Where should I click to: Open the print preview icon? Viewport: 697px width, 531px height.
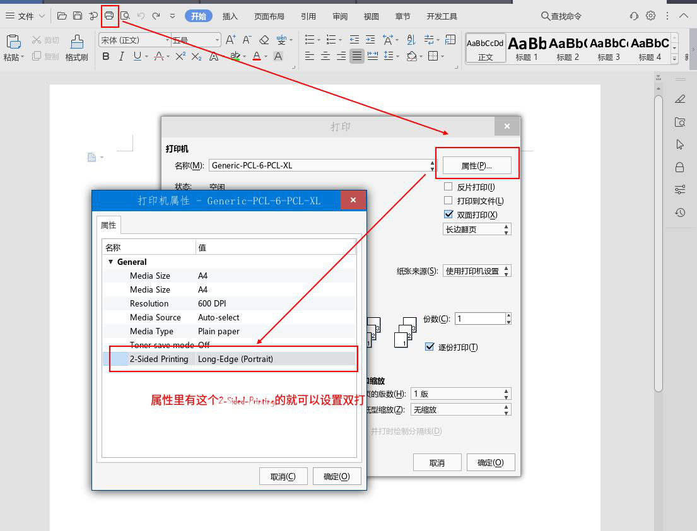point(125,16)
